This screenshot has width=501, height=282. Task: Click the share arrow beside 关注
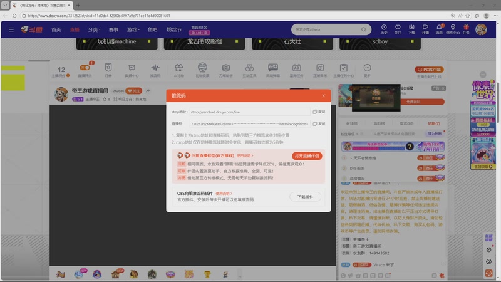point(148,91)
